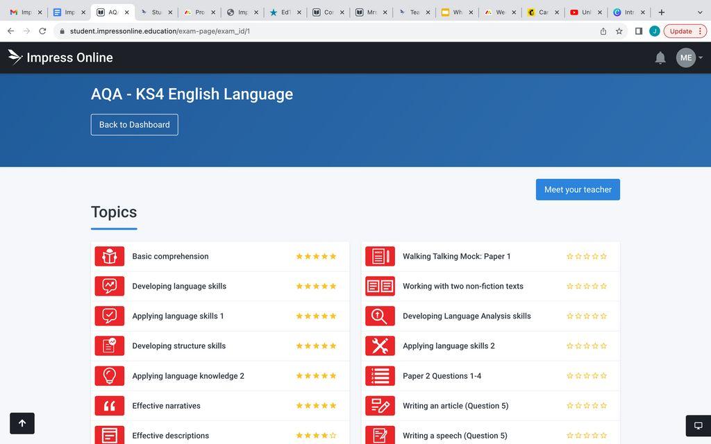Click the star rating for Basic comprehension
The height and width of the screenshot is (444, 711).
(x=316, y=257)
